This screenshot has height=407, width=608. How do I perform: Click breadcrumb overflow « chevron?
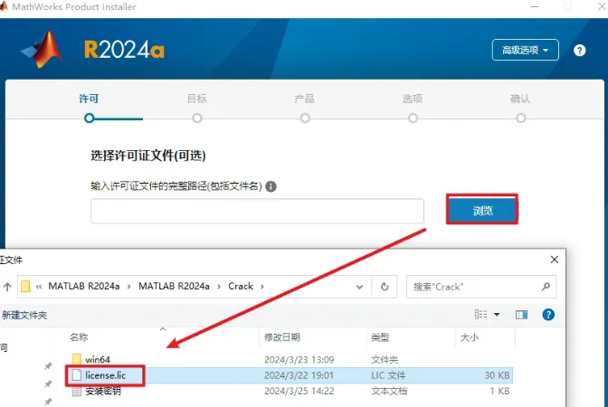click(39, 287)
